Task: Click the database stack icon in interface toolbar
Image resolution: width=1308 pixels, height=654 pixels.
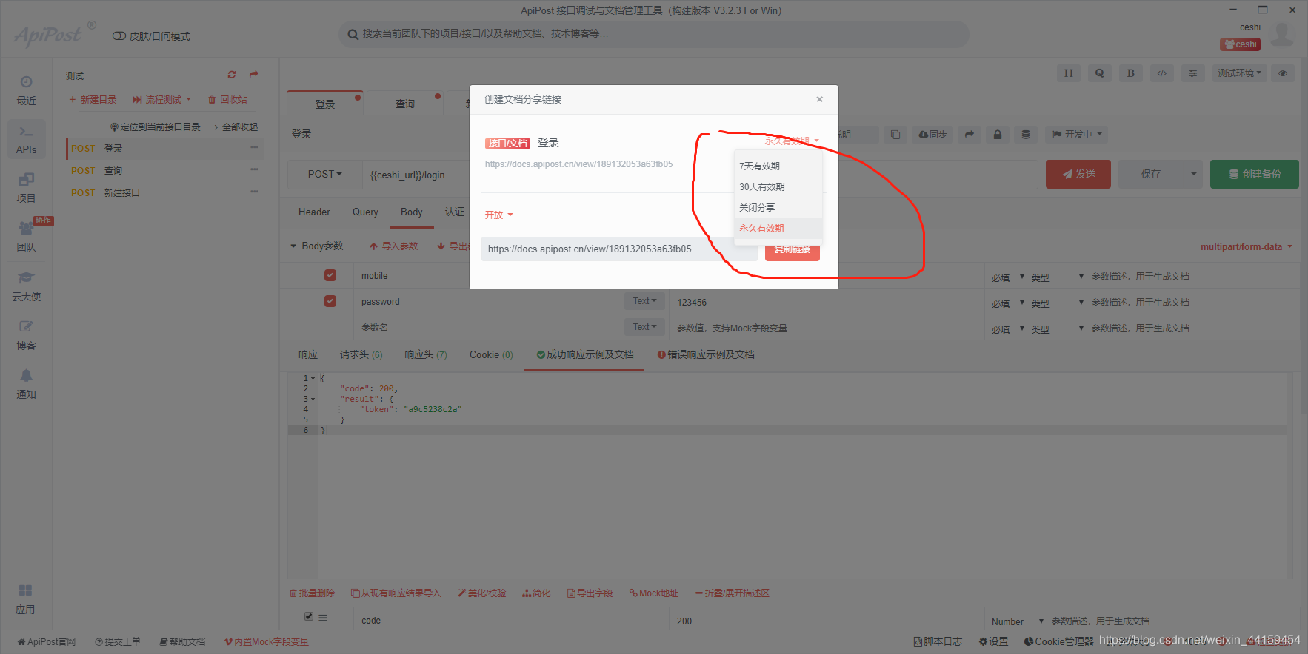Action: click(1026, 135)
